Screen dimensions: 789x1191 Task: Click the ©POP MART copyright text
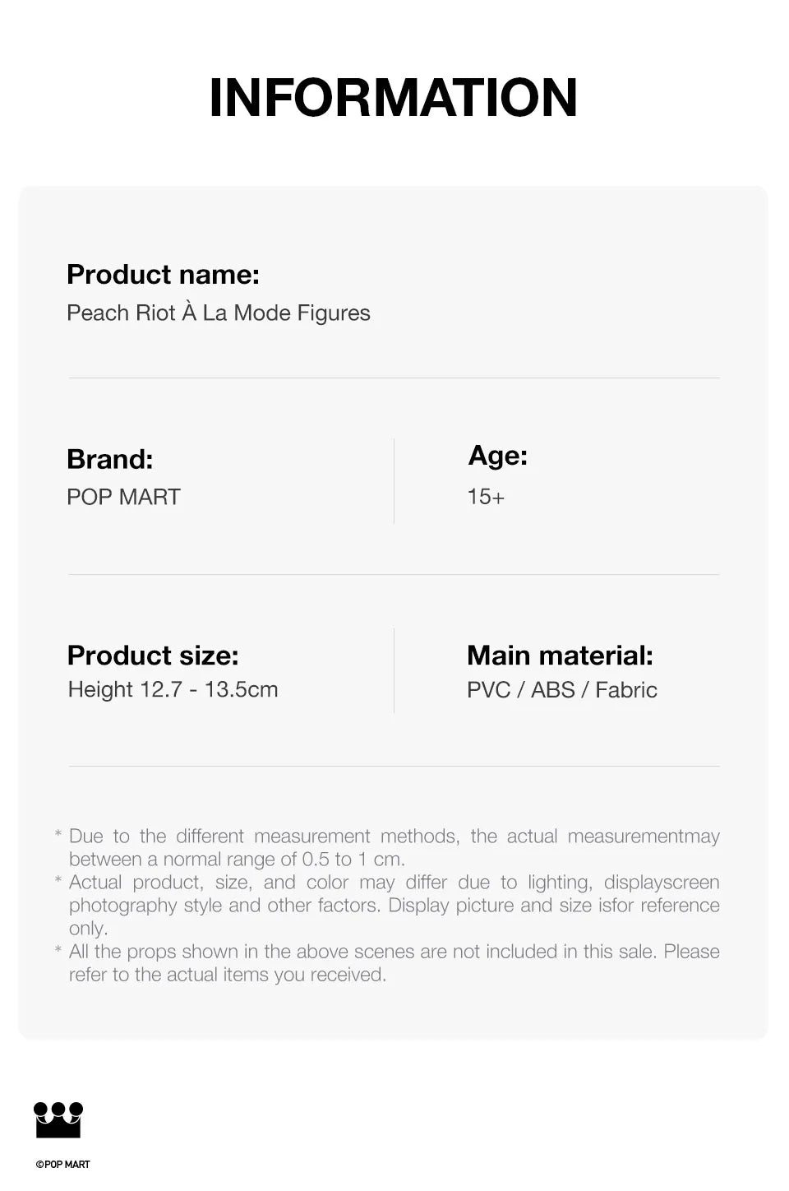[x=63, y=1164]
